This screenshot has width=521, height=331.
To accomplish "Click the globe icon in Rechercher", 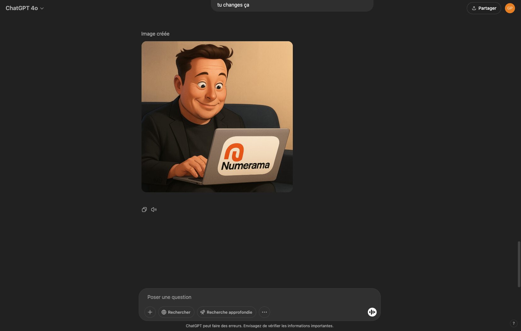I will [x=164, y=312].
